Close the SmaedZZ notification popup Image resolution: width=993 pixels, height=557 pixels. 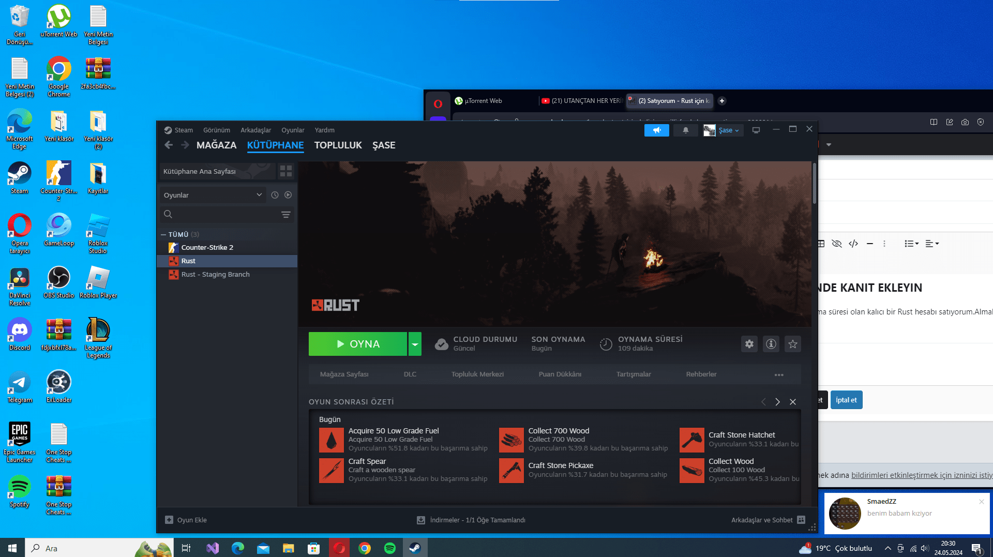(982, 502)
